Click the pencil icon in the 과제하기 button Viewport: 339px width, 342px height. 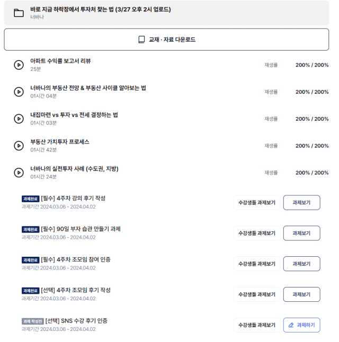(291, 325)
